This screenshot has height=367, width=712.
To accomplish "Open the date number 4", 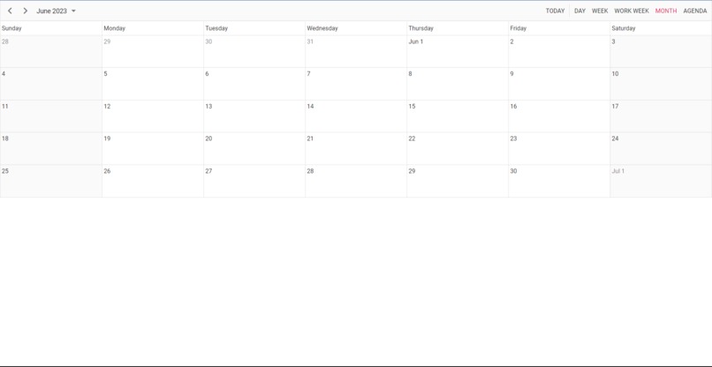I will tap(4, 74).
